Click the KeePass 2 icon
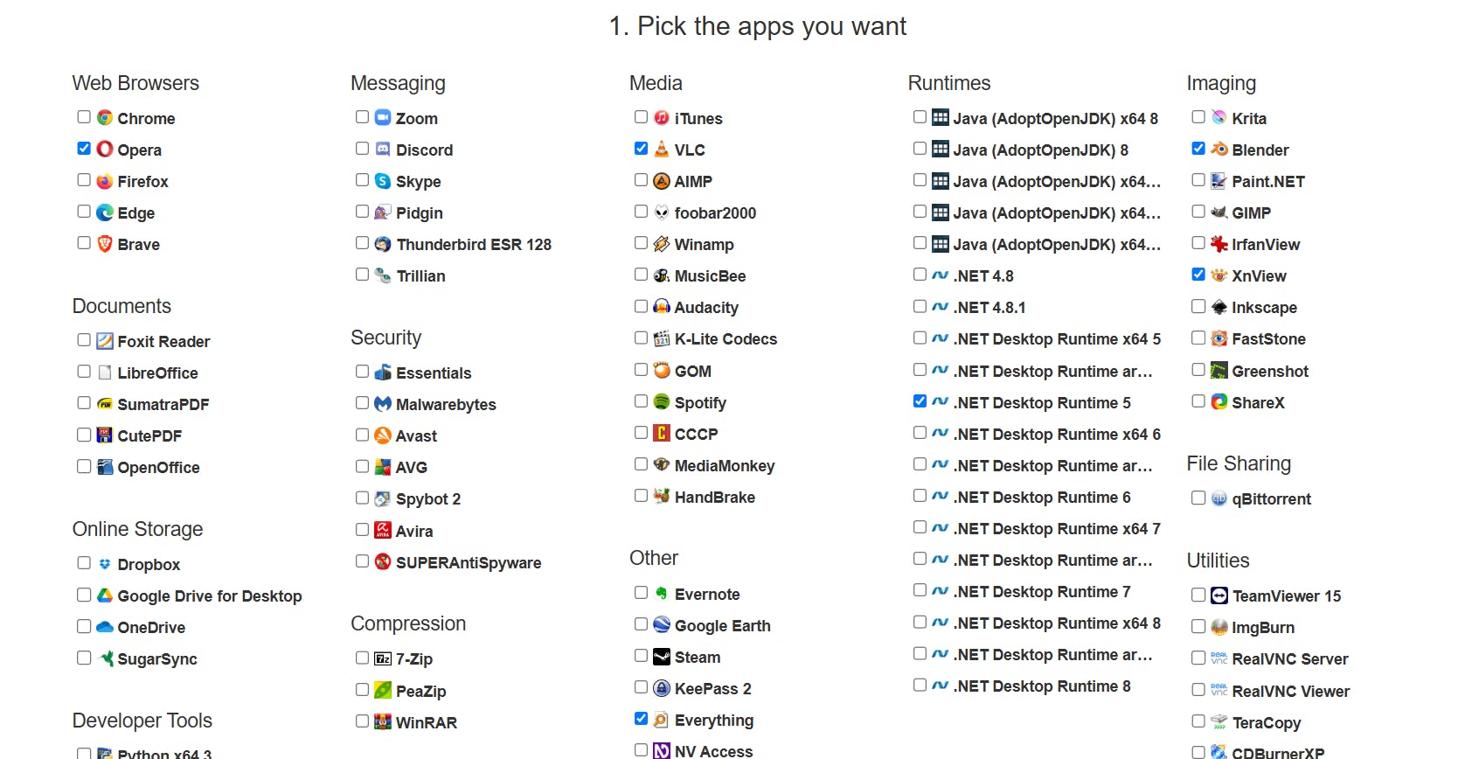Image resolution: width=1465 pixels, height=759 pixels. [x=662, y=688]
